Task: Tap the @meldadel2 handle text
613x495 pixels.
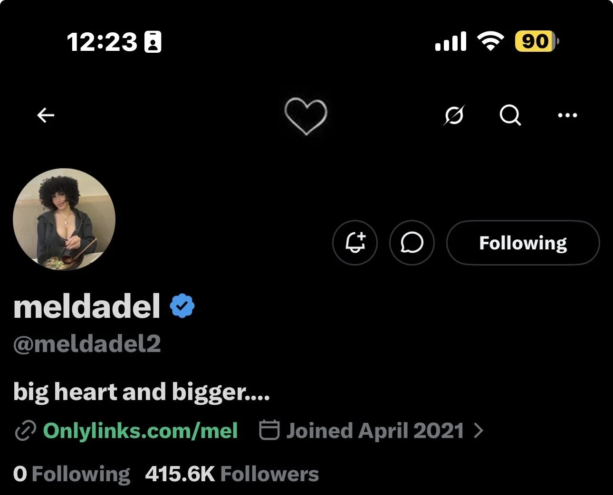Action: pos(87,344)
